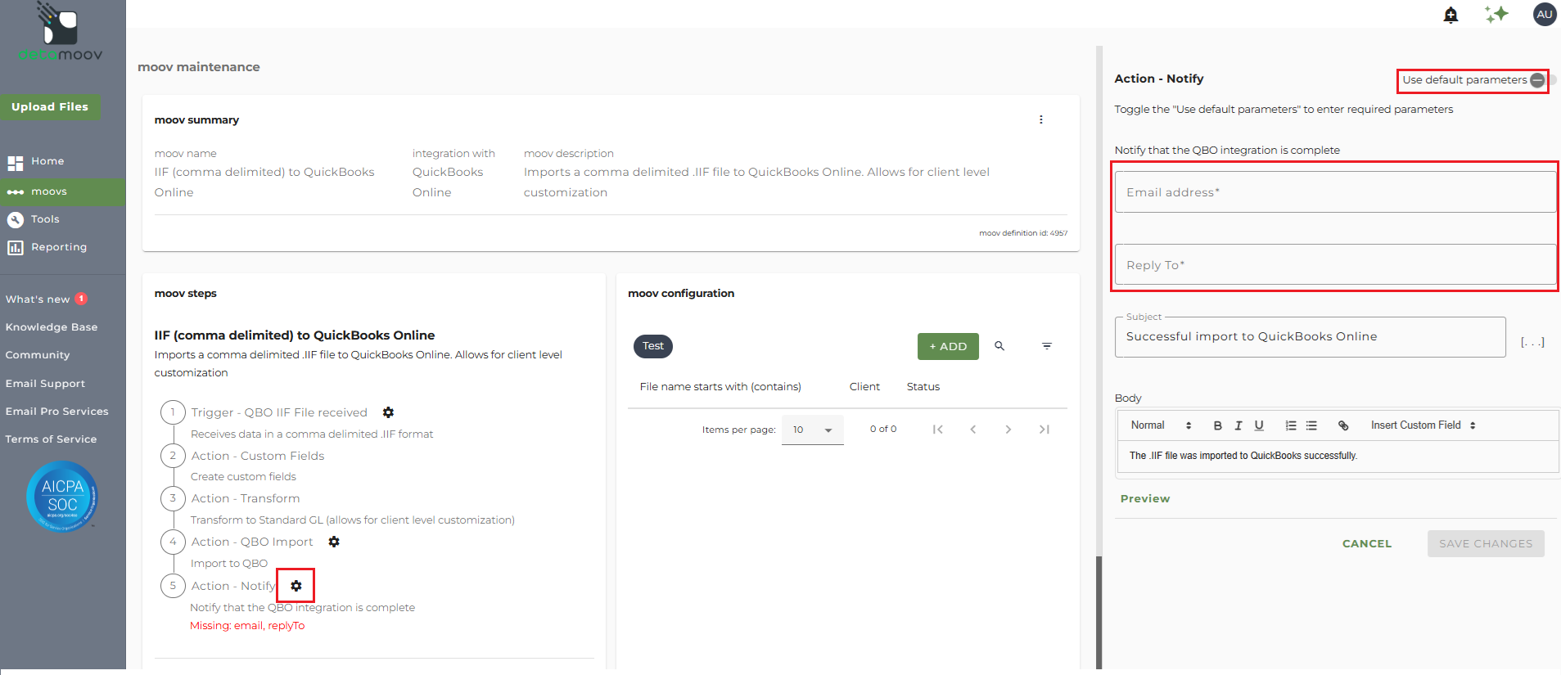Select step 3 Action - Transform
The image size is (1561, 675).
246,498
